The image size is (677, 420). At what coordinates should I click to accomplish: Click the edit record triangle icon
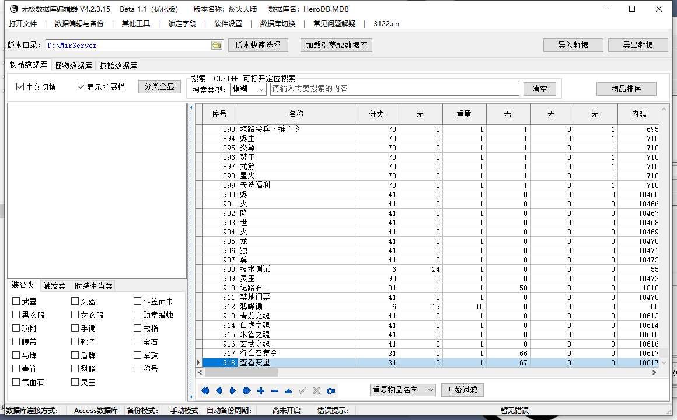point(288,391)
